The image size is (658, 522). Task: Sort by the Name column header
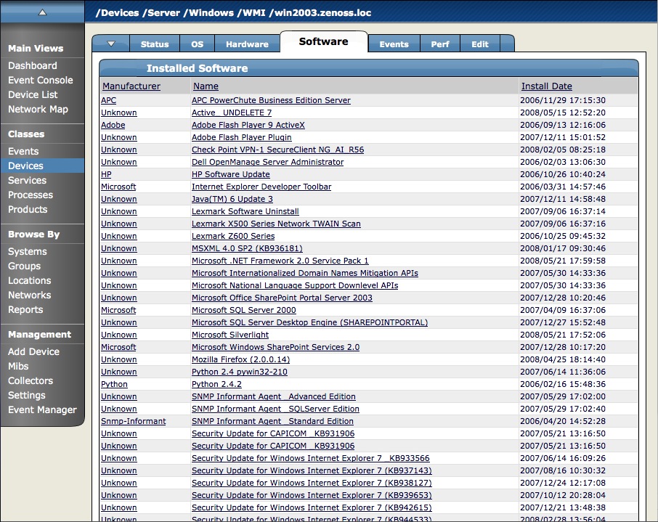click(206, 86)
